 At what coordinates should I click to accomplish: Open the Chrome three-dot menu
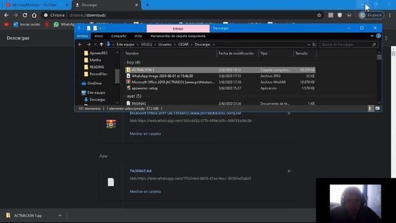[x=390, y=15]
